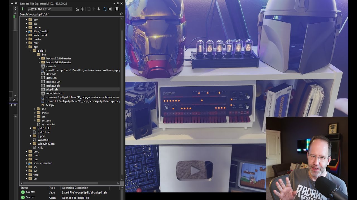Expand the home folder
The image size is (357, 200).
pyautogui.click(x=26, y=27)
